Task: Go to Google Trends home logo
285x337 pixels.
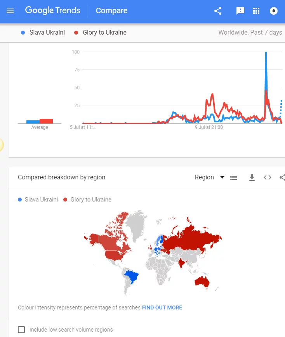Action: click(53, 11)
